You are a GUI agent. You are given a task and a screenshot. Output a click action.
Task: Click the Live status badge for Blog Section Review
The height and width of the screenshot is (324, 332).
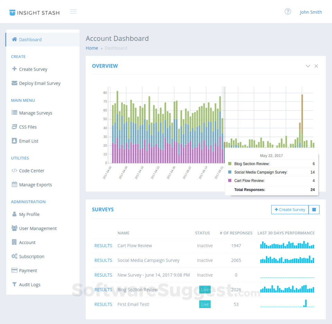point(205,289)
